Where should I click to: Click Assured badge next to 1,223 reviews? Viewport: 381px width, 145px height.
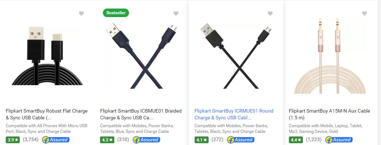click(339, 140)
